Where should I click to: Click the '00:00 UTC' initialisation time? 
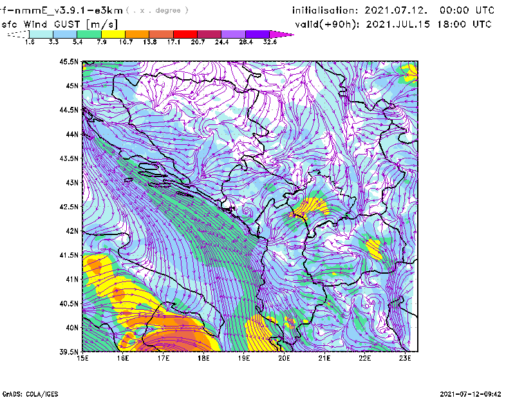click(x=467, y=10)
